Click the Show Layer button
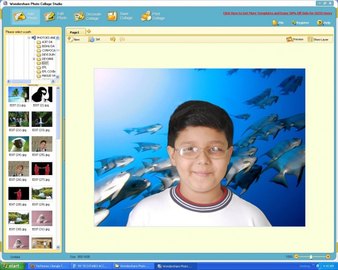338x270 pixels. pyautogui.click(x=318, y=40)
